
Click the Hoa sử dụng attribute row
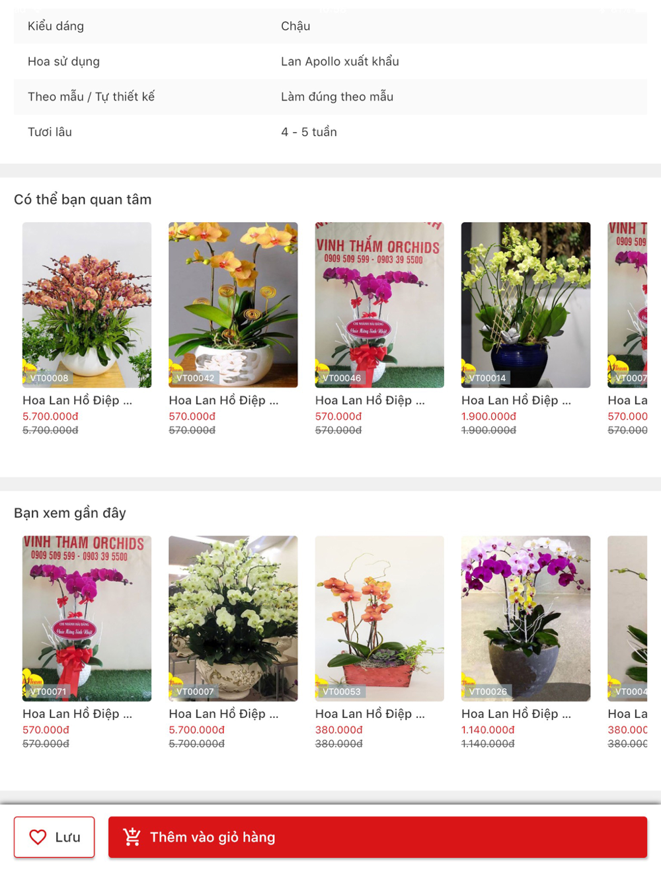pyautogui.click(x=330, y=61)
